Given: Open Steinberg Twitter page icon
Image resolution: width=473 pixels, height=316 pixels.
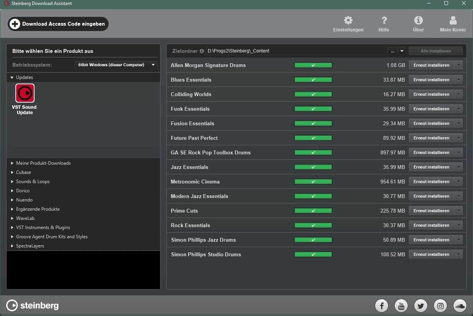Looking at the screenshot, I should [x=421, y=306].
